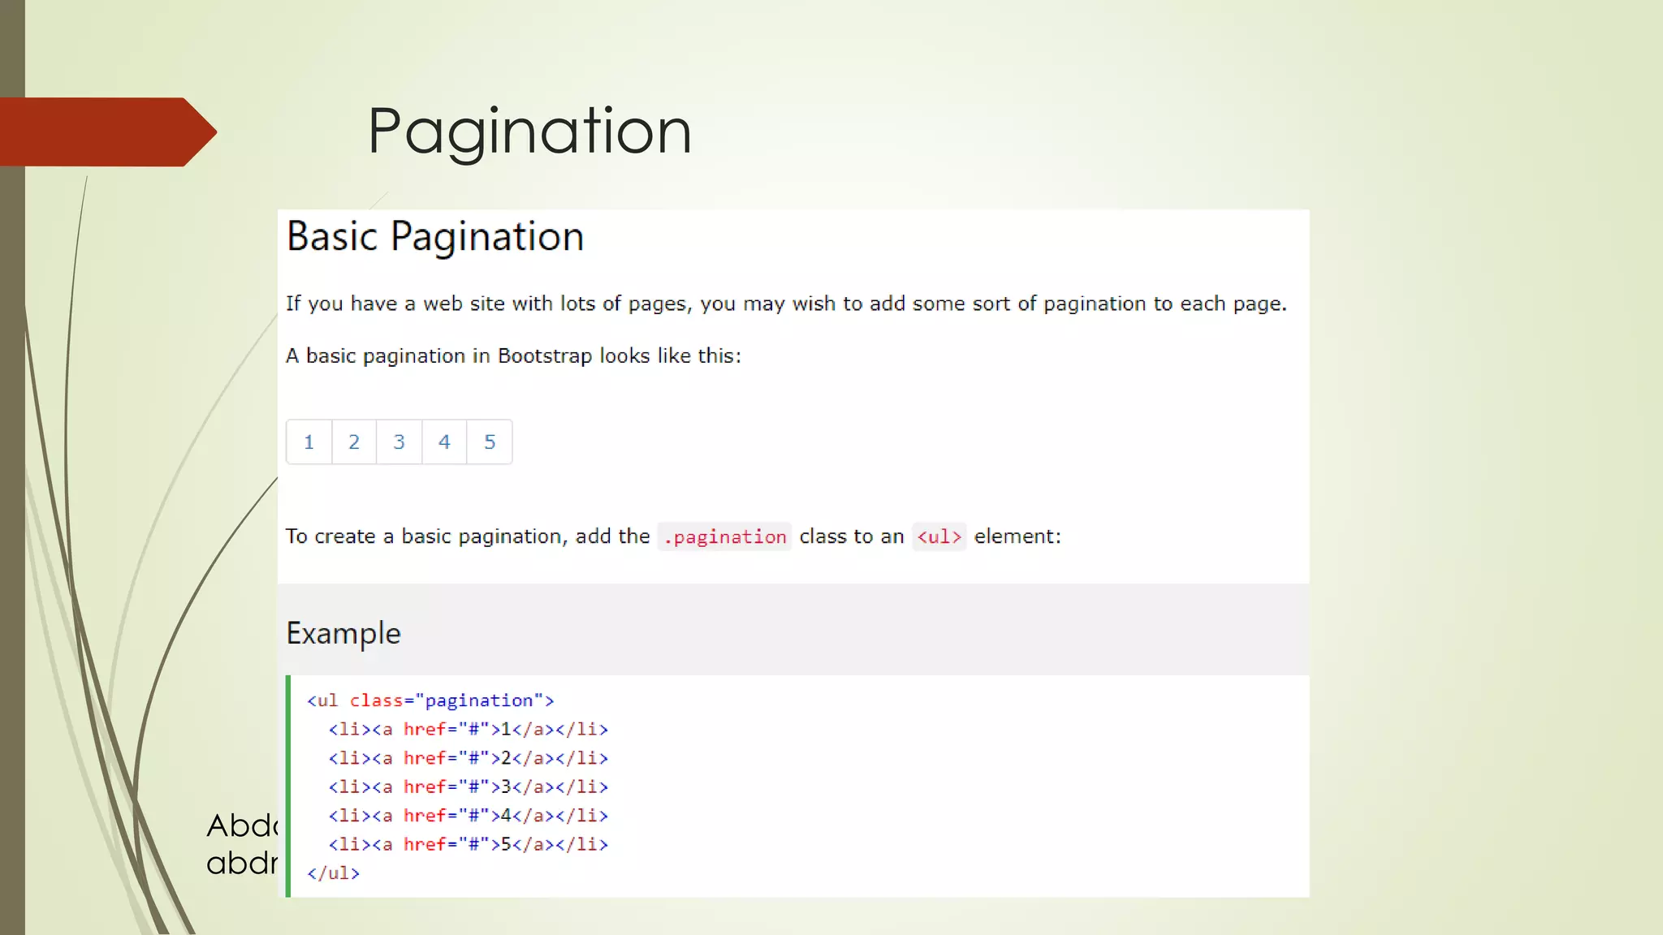Click the red '<ul>' code label
Image resolution: width=1663 pixels, height=935 pixels.
coord(939,536)
